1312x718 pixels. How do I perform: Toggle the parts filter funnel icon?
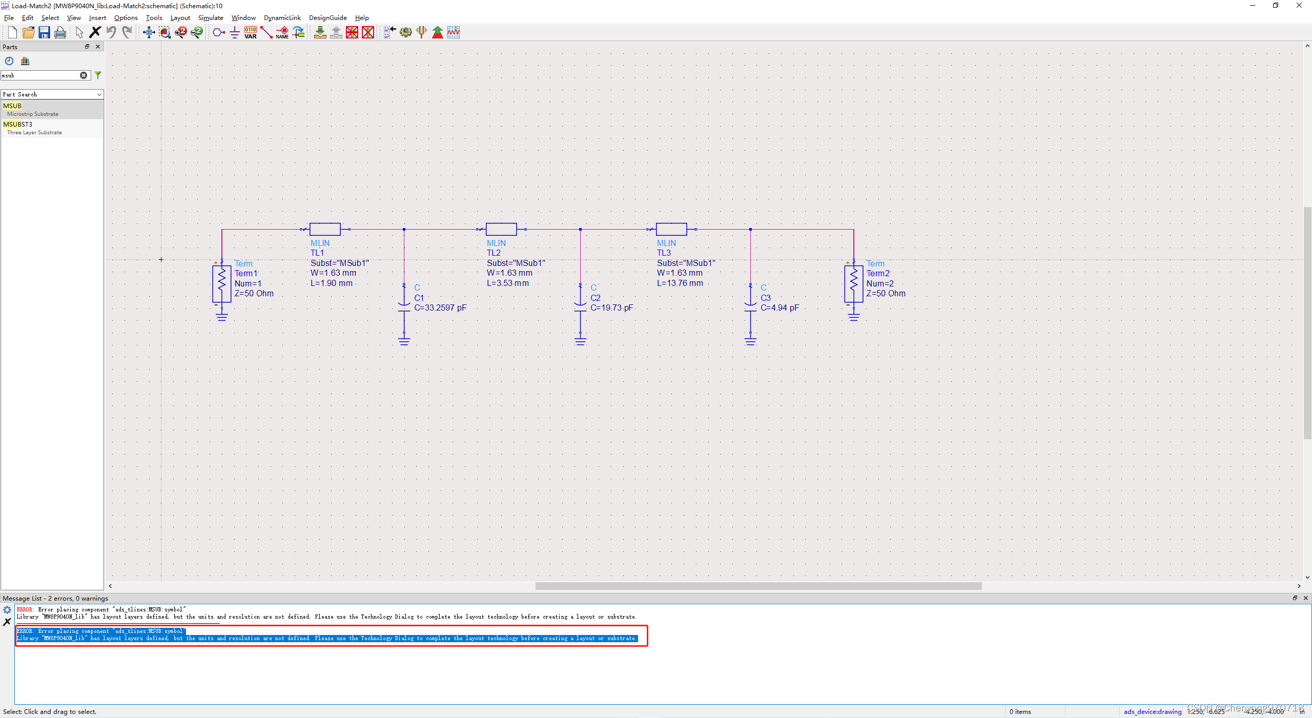(98, 75)
